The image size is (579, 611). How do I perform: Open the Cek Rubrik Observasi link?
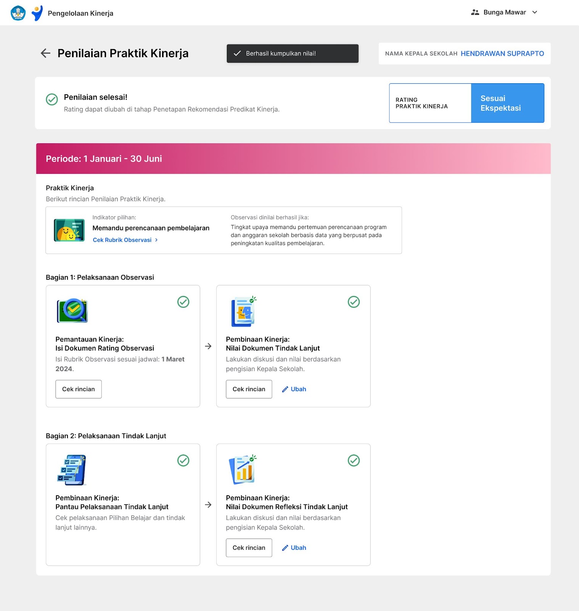click(122, 240)
